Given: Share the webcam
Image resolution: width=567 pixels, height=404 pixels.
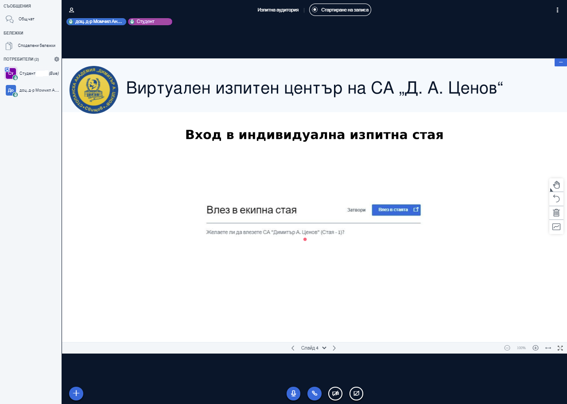Looking at the screenshot, I should (335, 393).
